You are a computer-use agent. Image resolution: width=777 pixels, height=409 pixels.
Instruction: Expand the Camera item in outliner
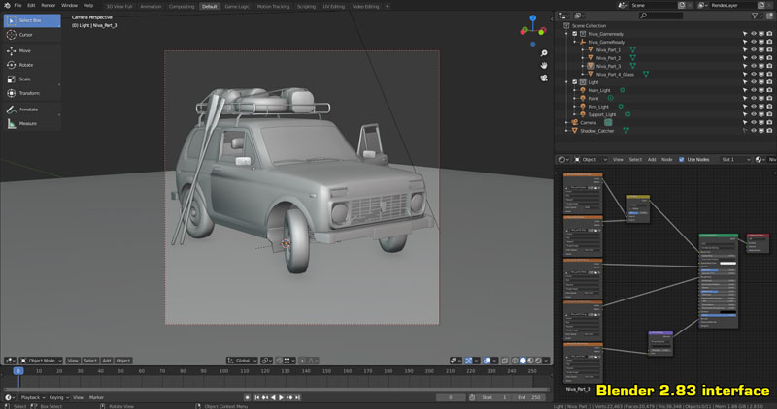point(567,123)
